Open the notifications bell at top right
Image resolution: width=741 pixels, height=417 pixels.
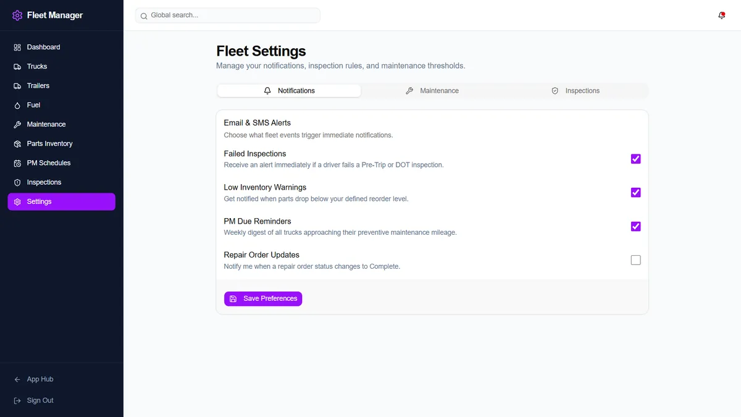(722, 15)
